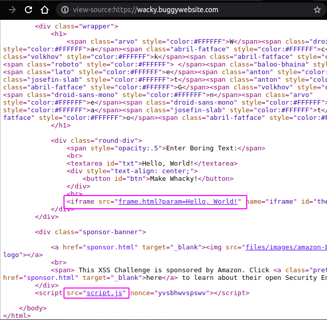
Task: Click the closing /h1 tag text
Action: (61, 125)
